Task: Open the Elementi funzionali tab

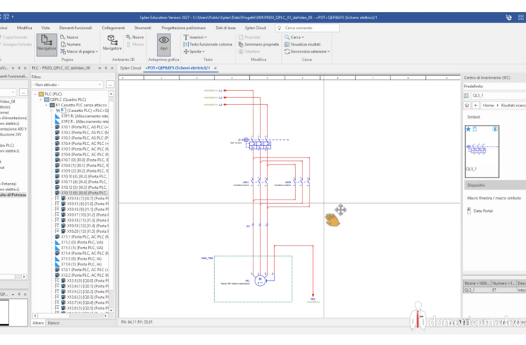Action: coord(75,28)
